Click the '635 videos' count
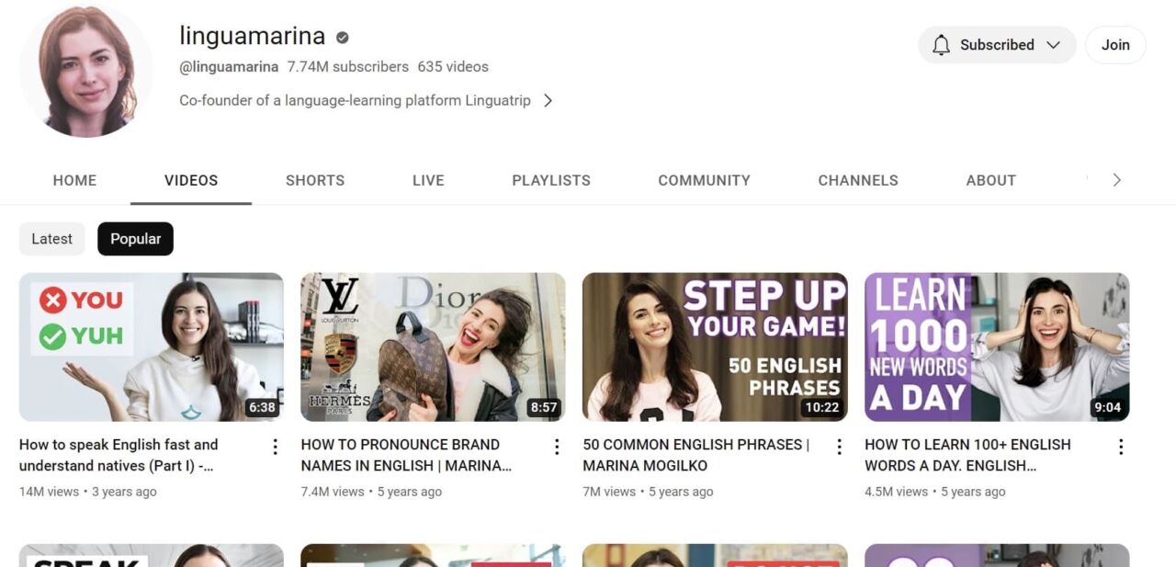Screen dimensions: 1176x567 click(x=453, y=67)
